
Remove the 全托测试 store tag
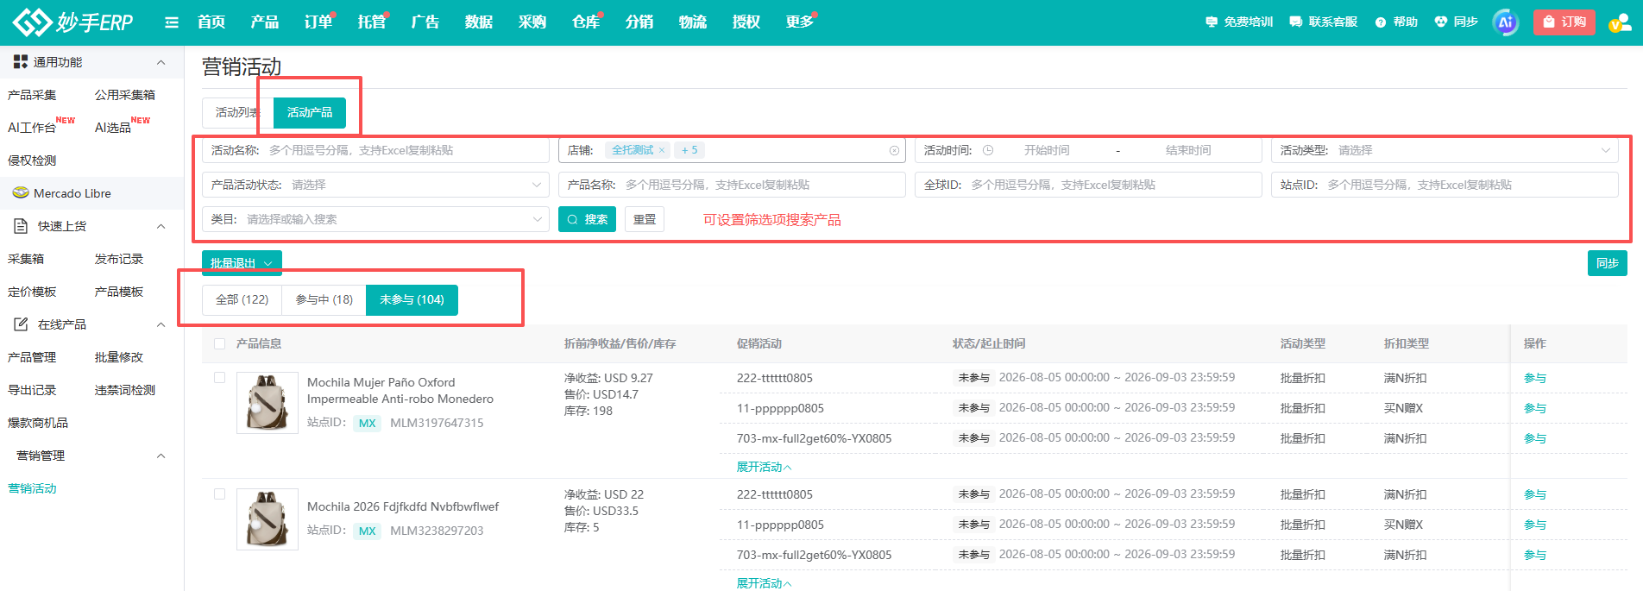[662, 150]
